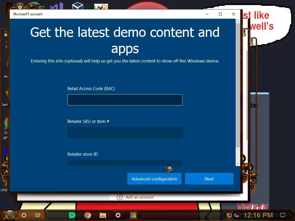Open the Action Center notifications icon

coord(283,215)
